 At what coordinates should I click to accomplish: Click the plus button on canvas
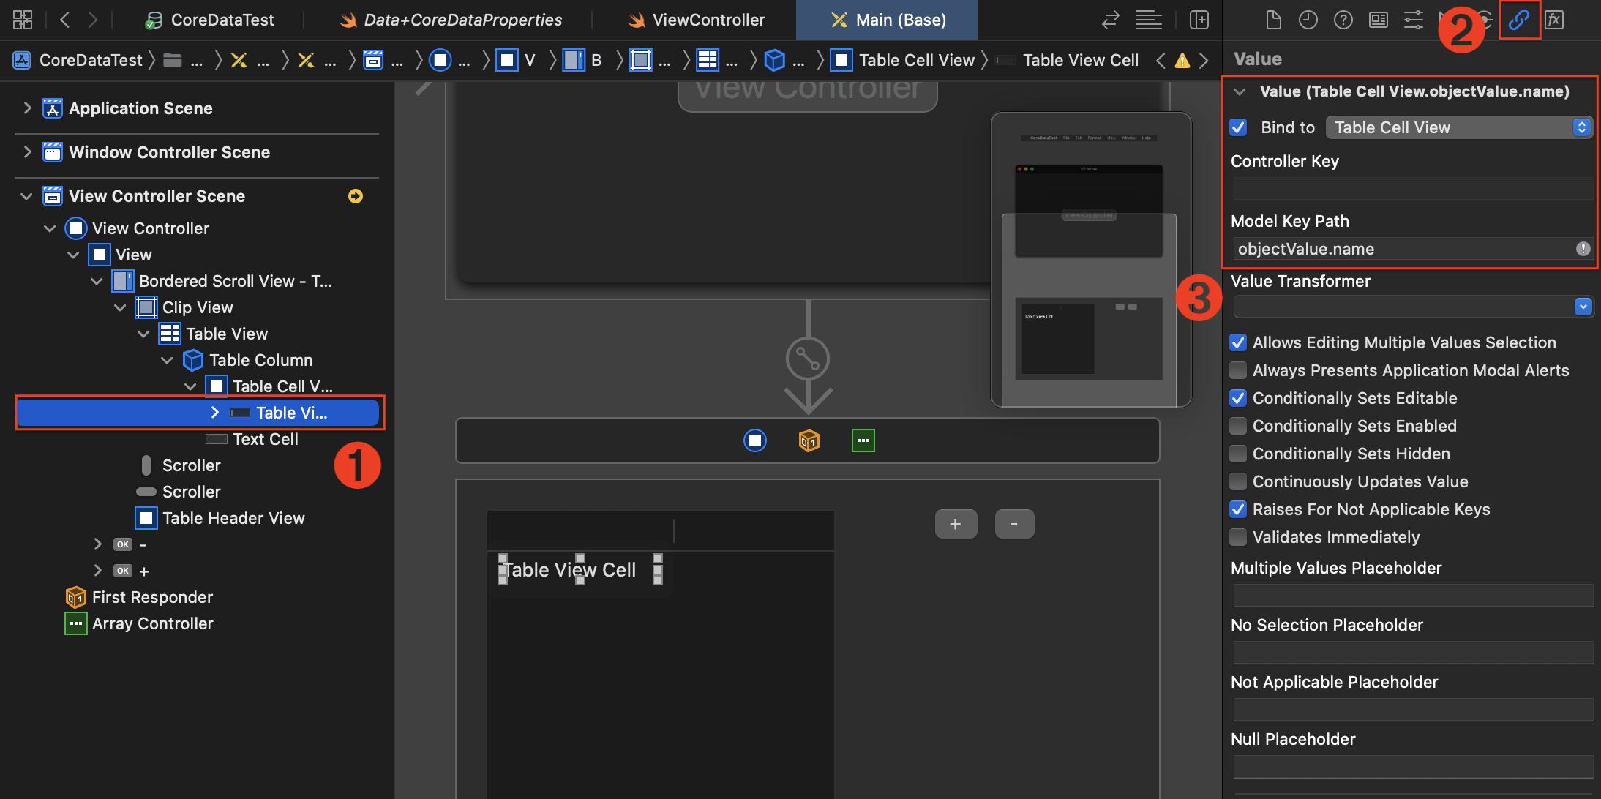point(955,524)
